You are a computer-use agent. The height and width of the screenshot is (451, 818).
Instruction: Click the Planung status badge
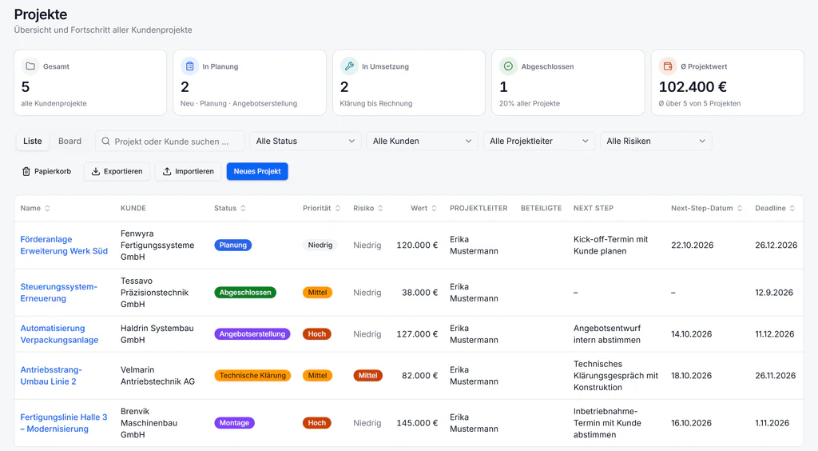coord(232,245)
